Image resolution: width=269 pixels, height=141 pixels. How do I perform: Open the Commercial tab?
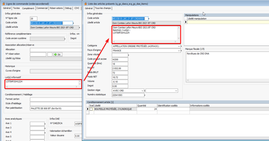point(42,8)
